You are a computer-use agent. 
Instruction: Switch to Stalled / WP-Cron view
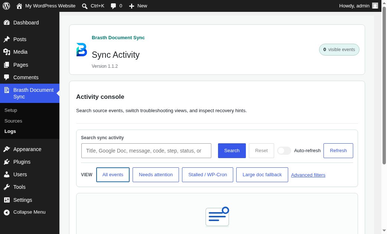click(x=208, y=175)
